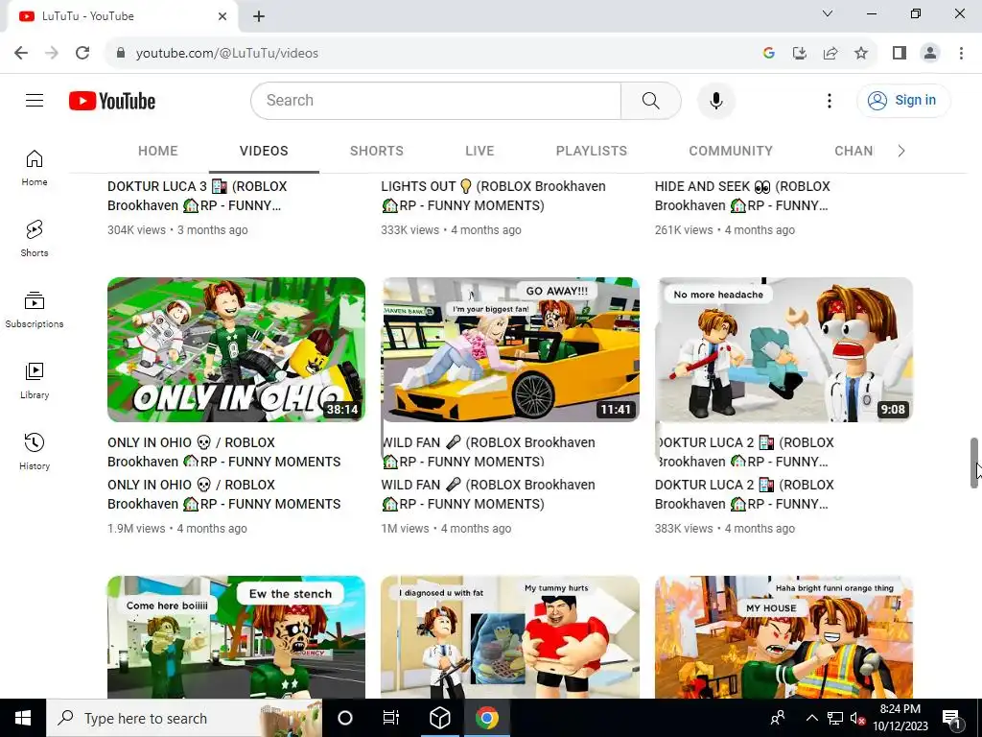982x737 pixels.
Task: Reload the page
Action: coord(82,53)
